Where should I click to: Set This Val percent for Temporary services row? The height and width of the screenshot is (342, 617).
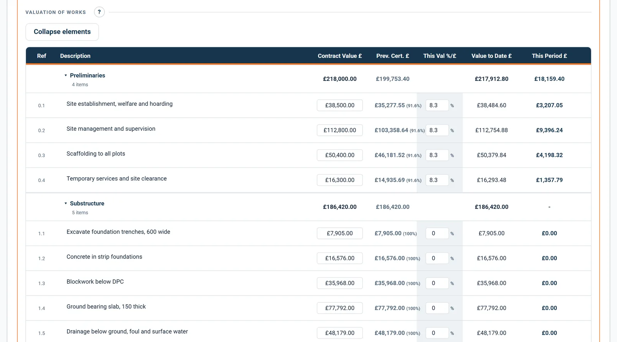(x=437, y=180)
